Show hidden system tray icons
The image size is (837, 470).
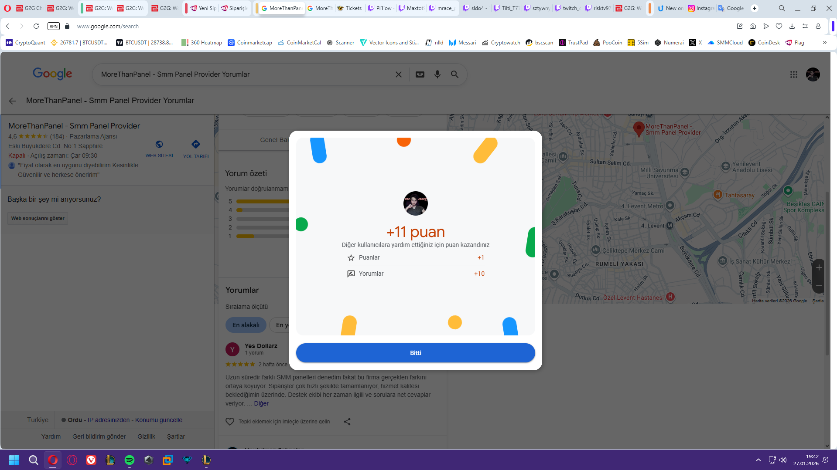pyautogui.click(x=758, y=460)
